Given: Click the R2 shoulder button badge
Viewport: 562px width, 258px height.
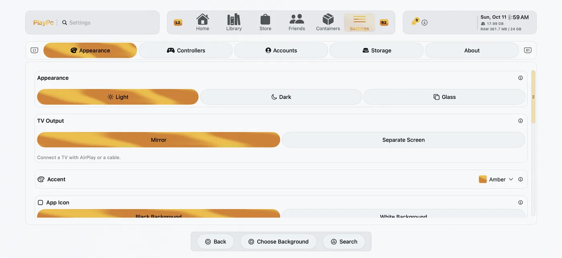Looking at the screenshot, I should (x=384, y=22).
